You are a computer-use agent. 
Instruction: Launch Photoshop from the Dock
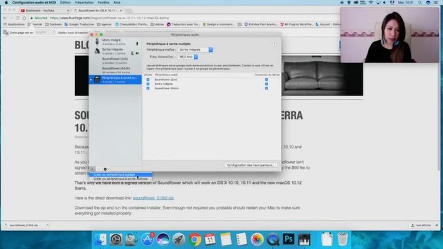point(289,239)
